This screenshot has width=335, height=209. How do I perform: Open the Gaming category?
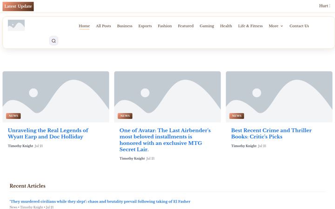207,26
